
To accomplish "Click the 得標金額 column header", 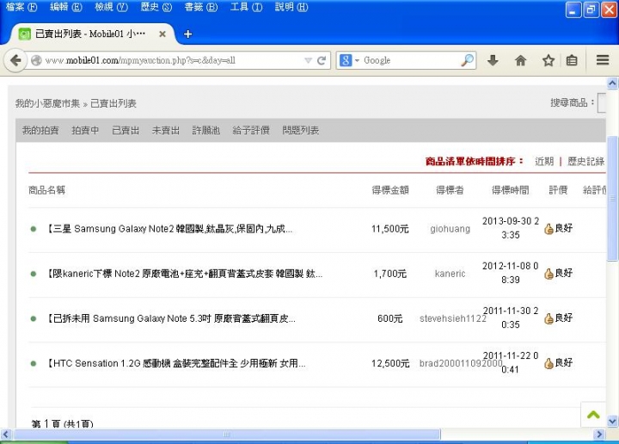I will 390,190.
